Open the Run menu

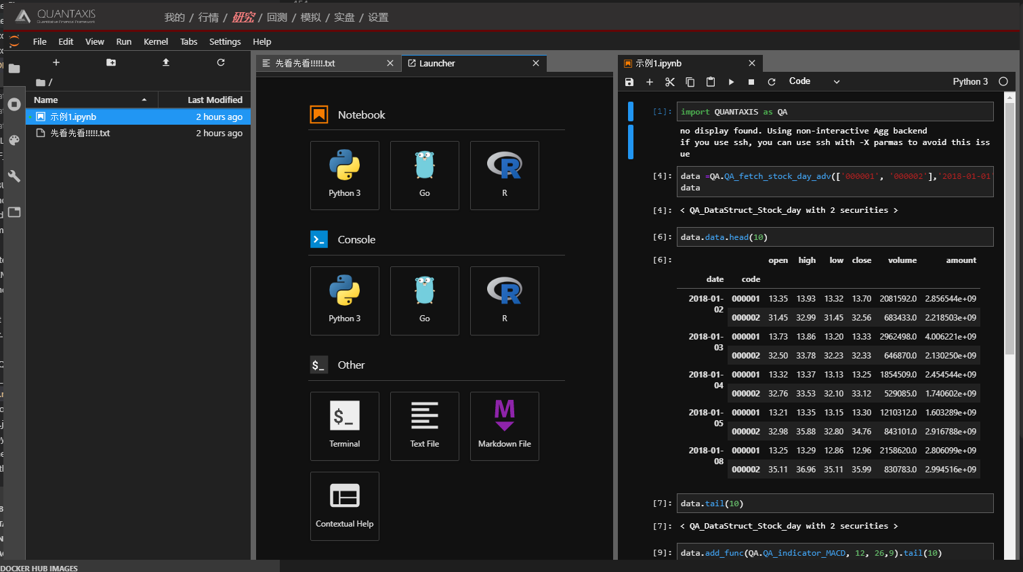[x=124, y=41]
